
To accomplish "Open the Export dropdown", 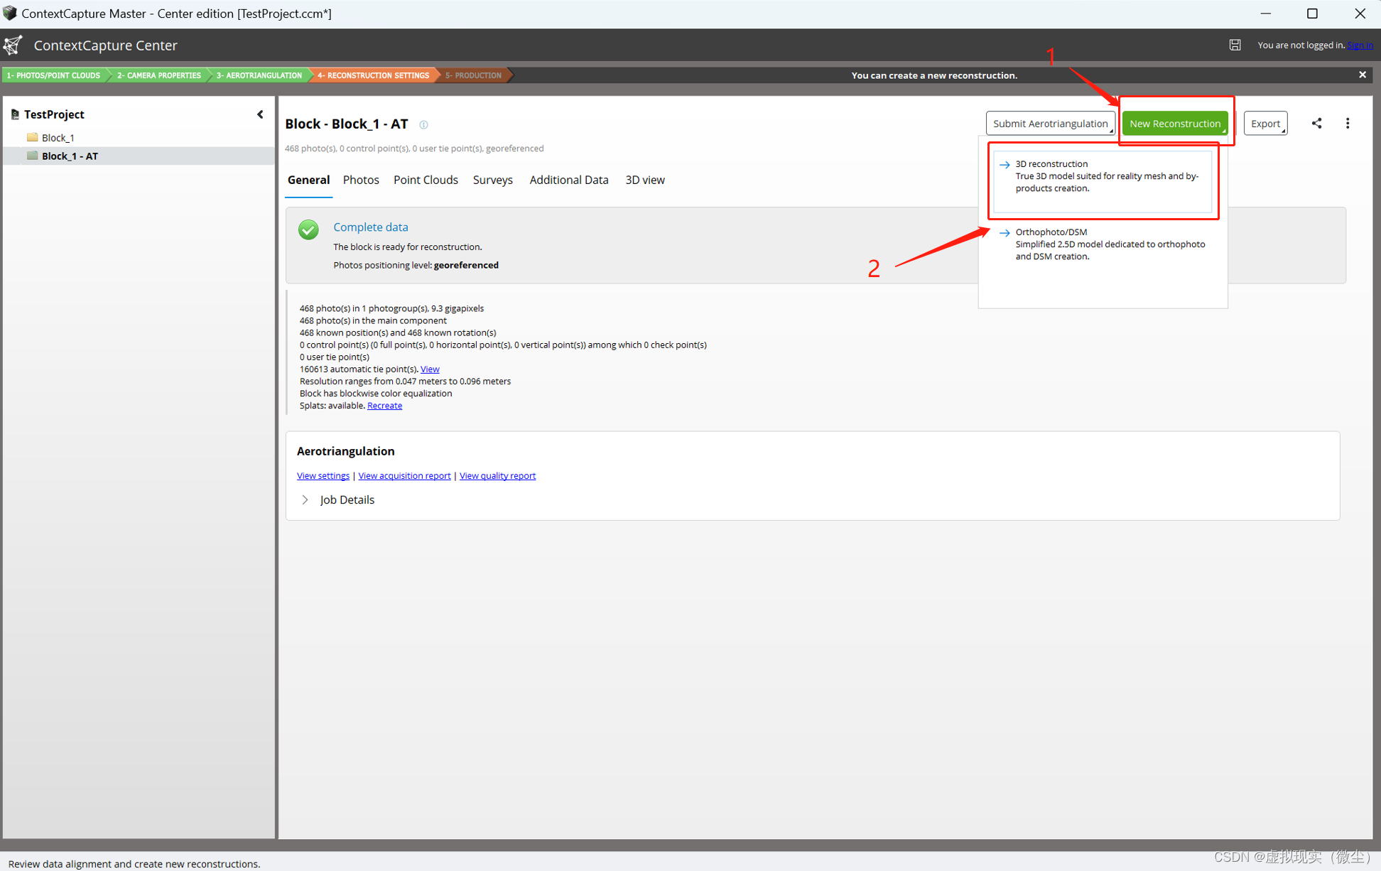I will [1265, 123].
